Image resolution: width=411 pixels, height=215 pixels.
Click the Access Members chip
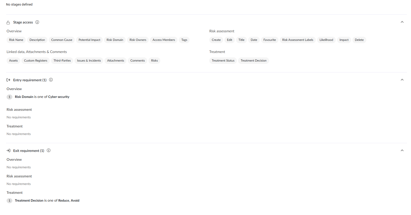point(164,40)
